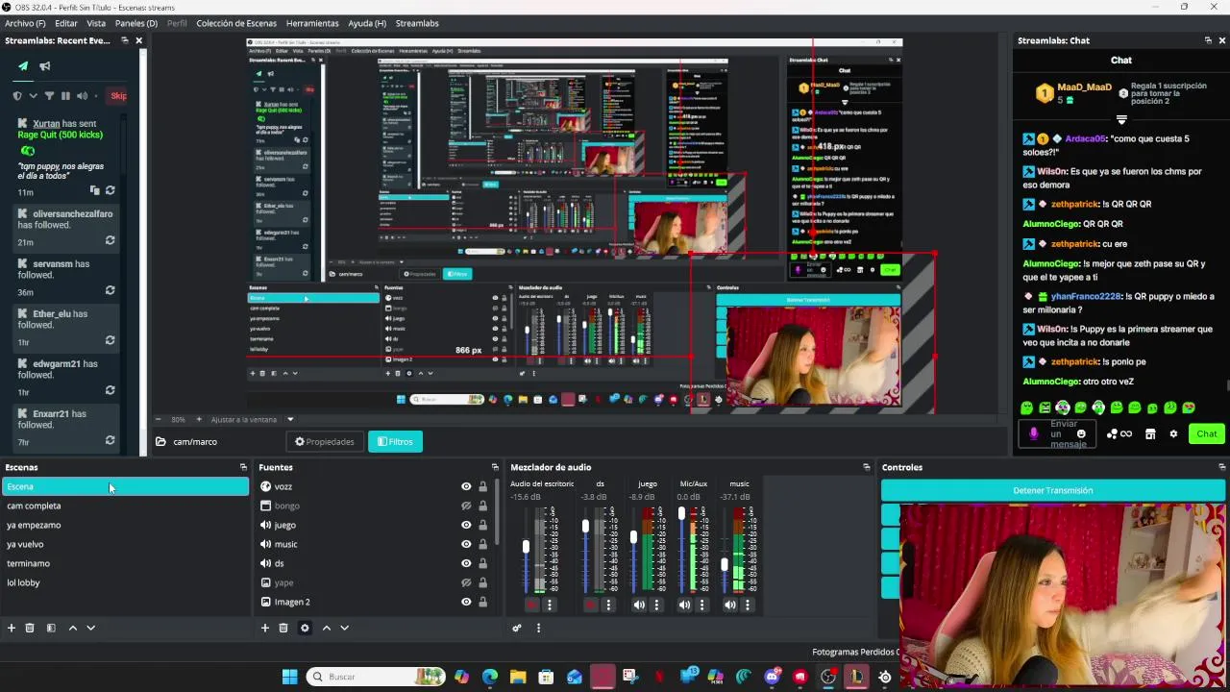Hide the juego source

pos(466,525)
